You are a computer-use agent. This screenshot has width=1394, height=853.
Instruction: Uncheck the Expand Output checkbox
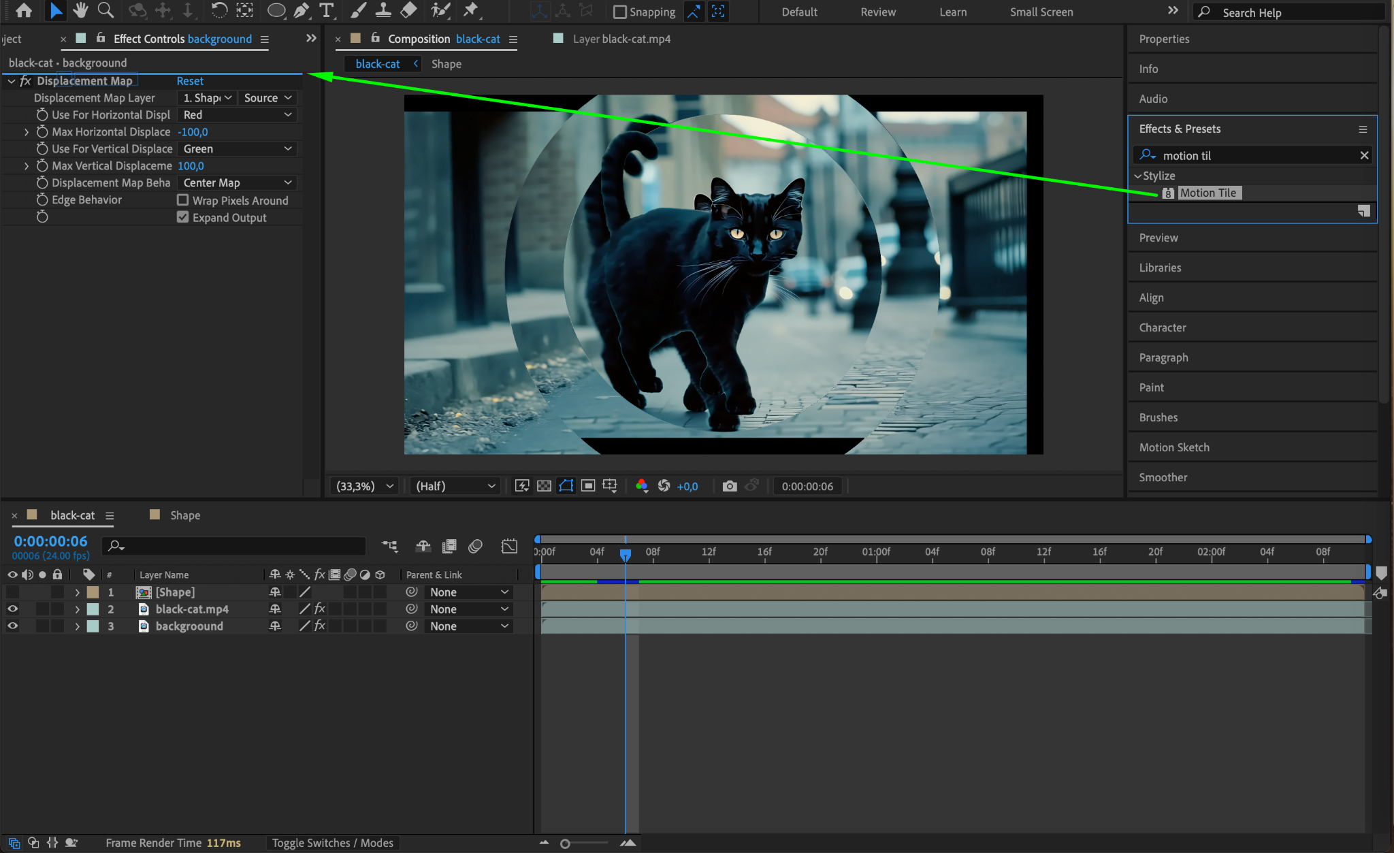tap(182, 217)
